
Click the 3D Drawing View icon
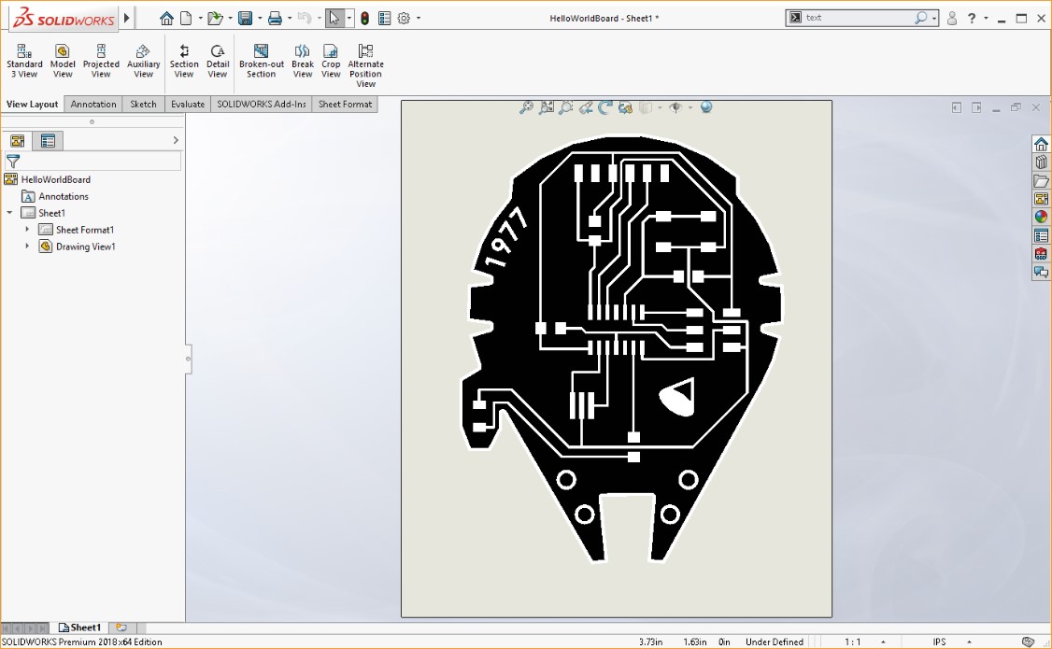point(625,107)
